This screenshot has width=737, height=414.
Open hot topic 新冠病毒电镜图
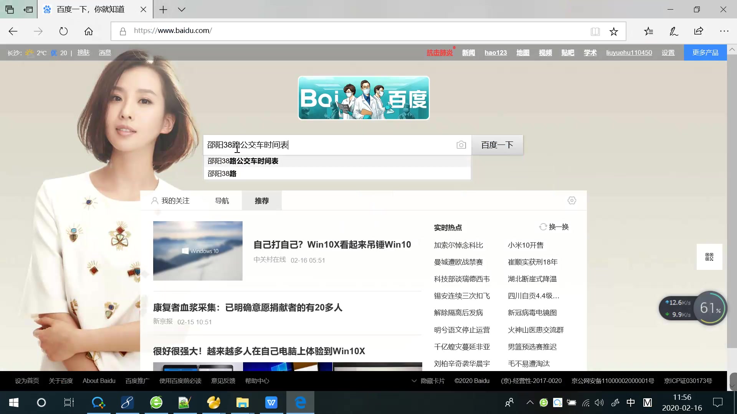click(x=532, y=313)
